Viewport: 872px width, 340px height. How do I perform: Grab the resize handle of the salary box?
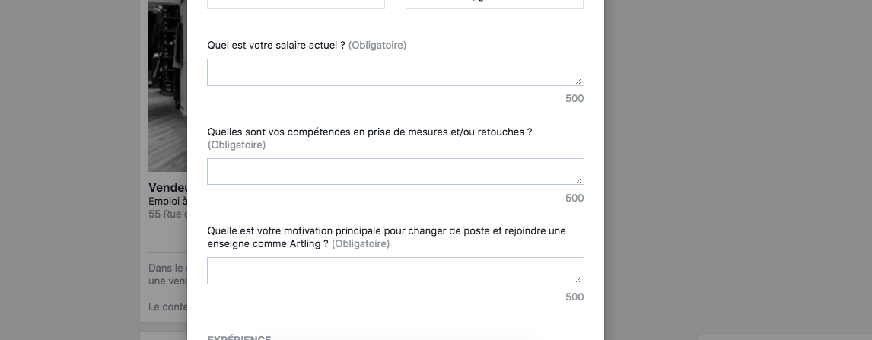click(x=579, y=81)
